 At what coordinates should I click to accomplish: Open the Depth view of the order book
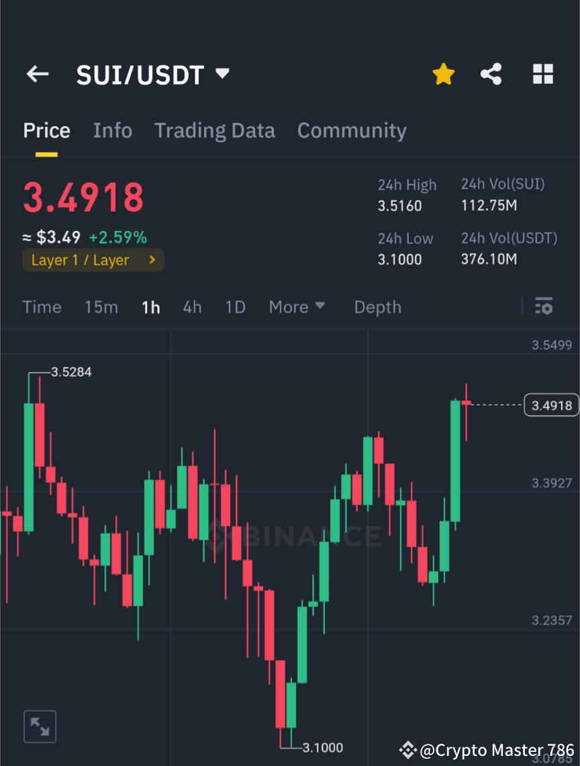tap(377, 307)
